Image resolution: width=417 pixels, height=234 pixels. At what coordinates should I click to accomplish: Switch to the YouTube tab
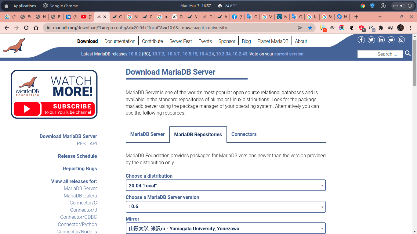pyautogui.click(x=86, y=17)
